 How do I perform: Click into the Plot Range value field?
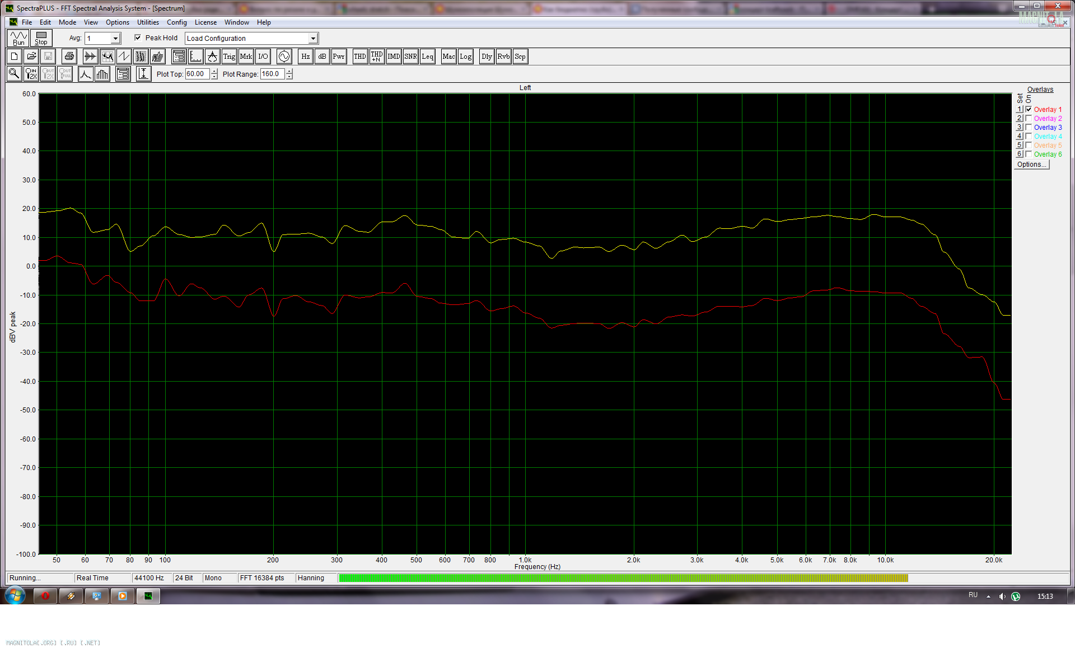[272, 74]
